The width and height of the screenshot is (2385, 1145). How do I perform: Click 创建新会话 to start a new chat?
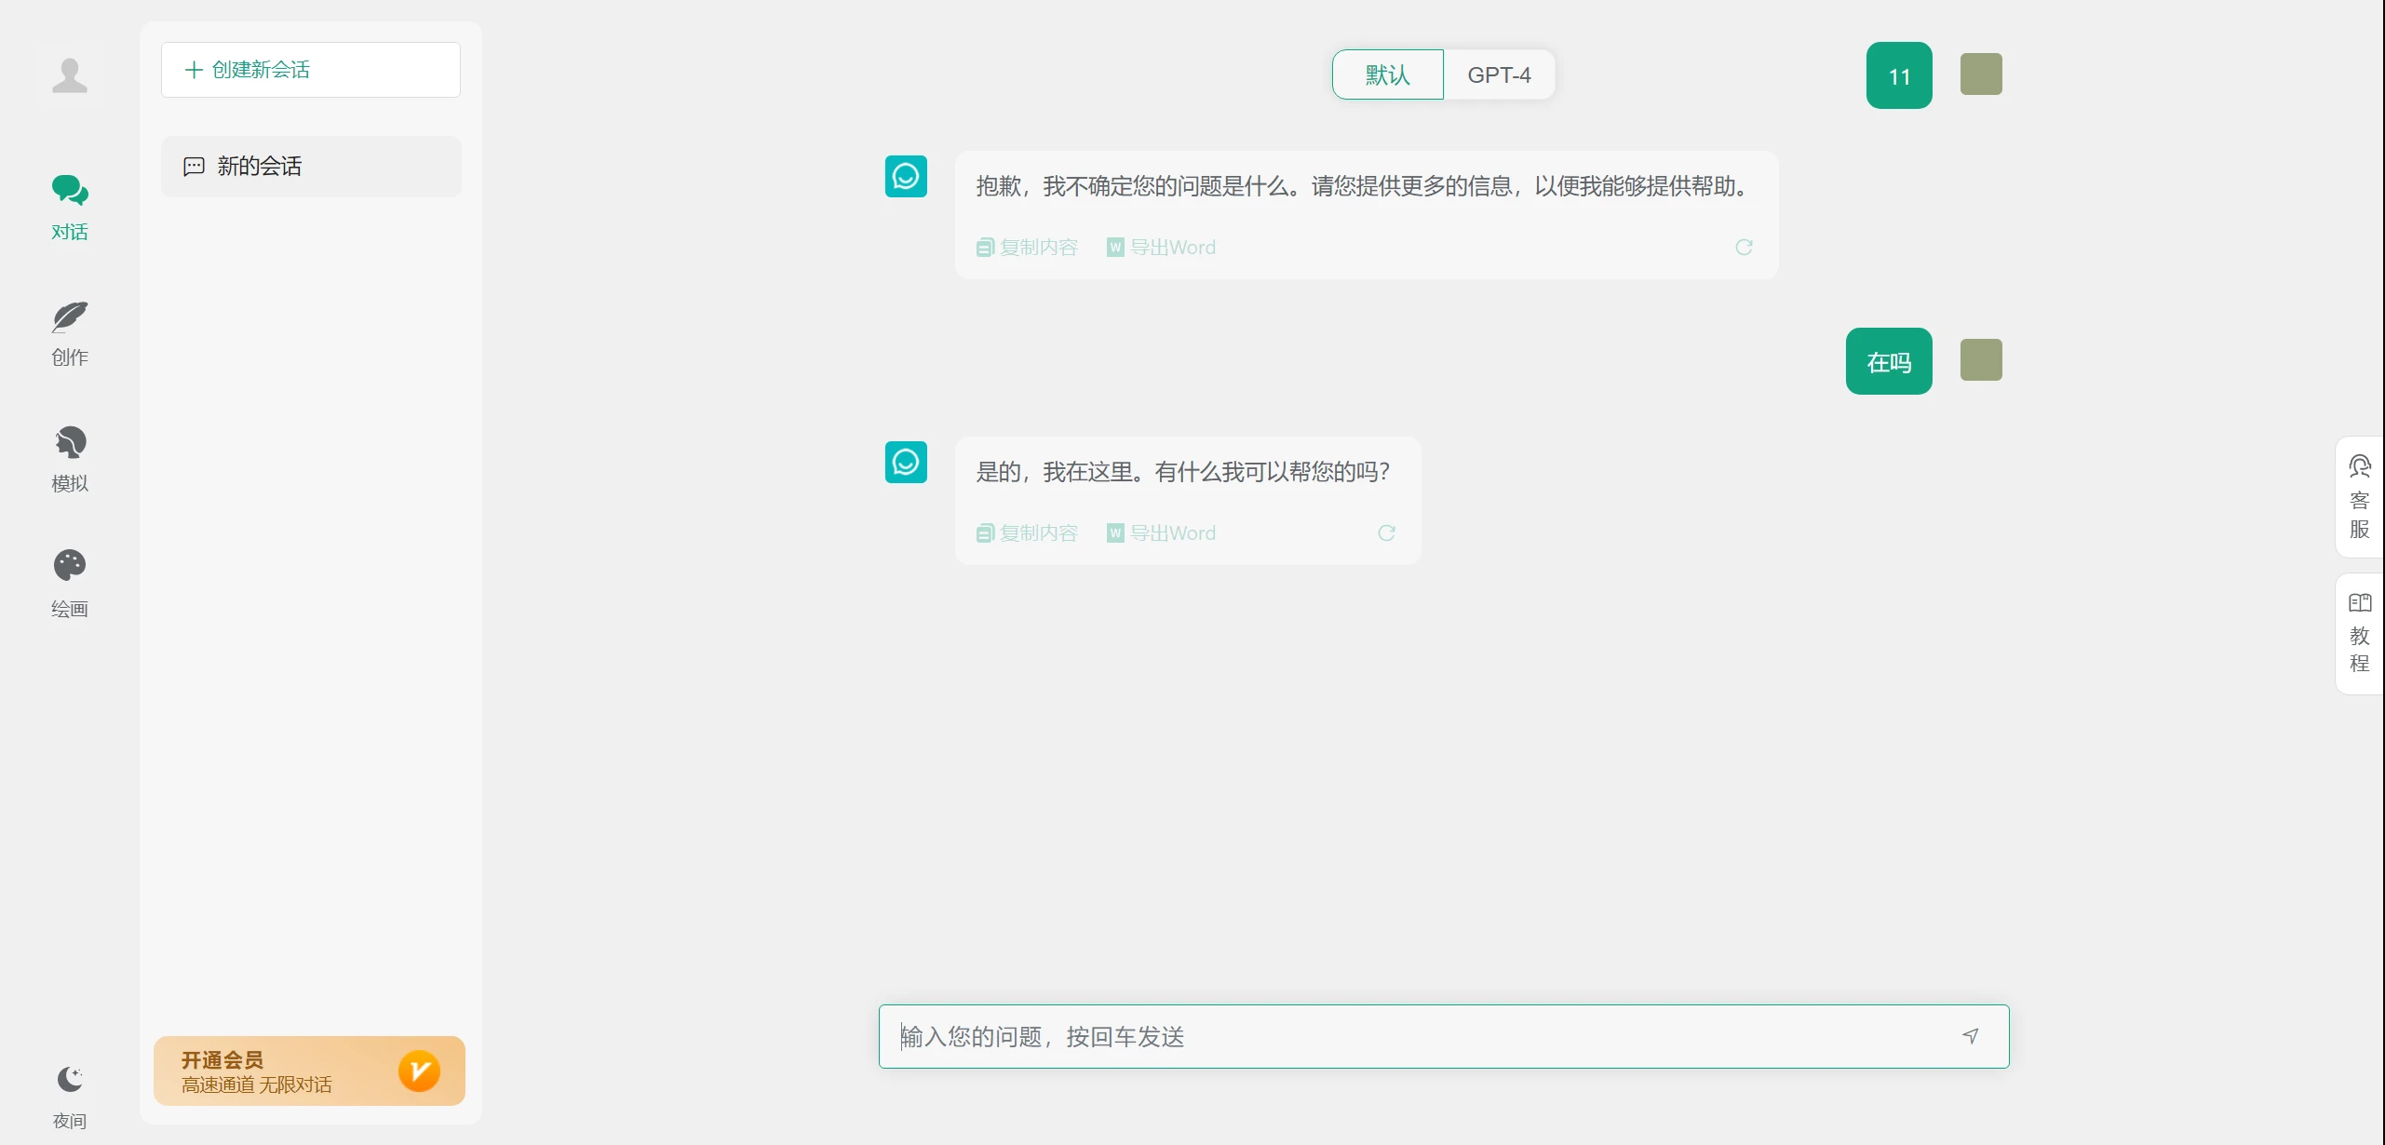point(311,70)
